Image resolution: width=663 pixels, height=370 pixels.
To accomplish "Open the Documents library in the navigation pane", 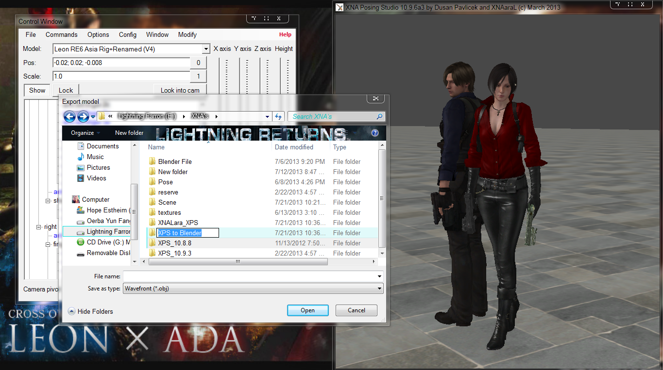I will click(98, 146).
